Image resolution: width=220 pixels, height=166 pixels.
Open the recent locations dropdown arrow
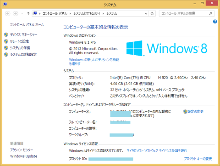click(x=22, y=14)
